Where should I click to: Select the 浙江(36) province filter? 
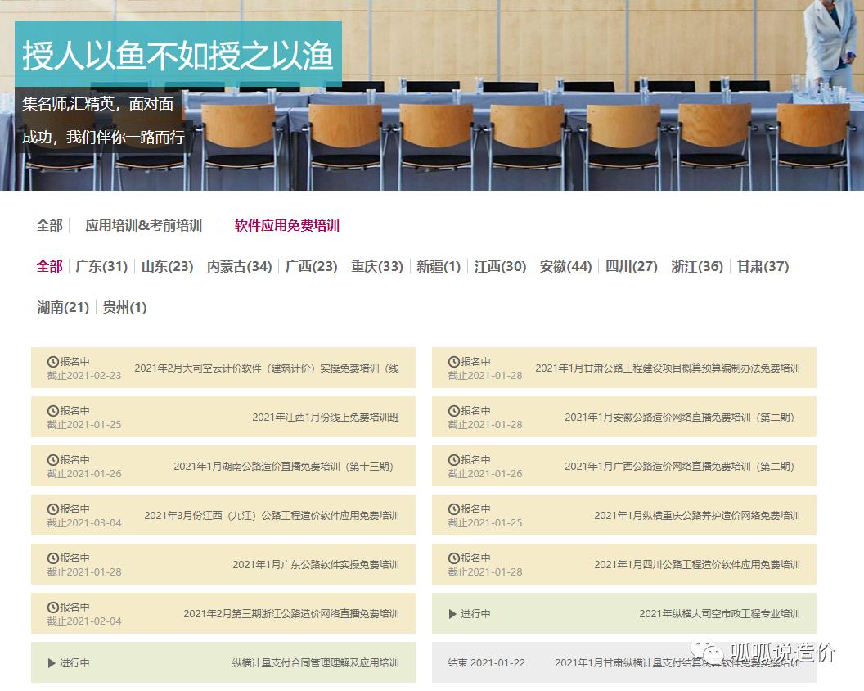[x=696, y=266]
